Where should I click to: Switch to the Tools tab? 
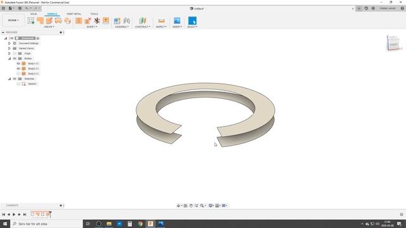click(94, 14)
